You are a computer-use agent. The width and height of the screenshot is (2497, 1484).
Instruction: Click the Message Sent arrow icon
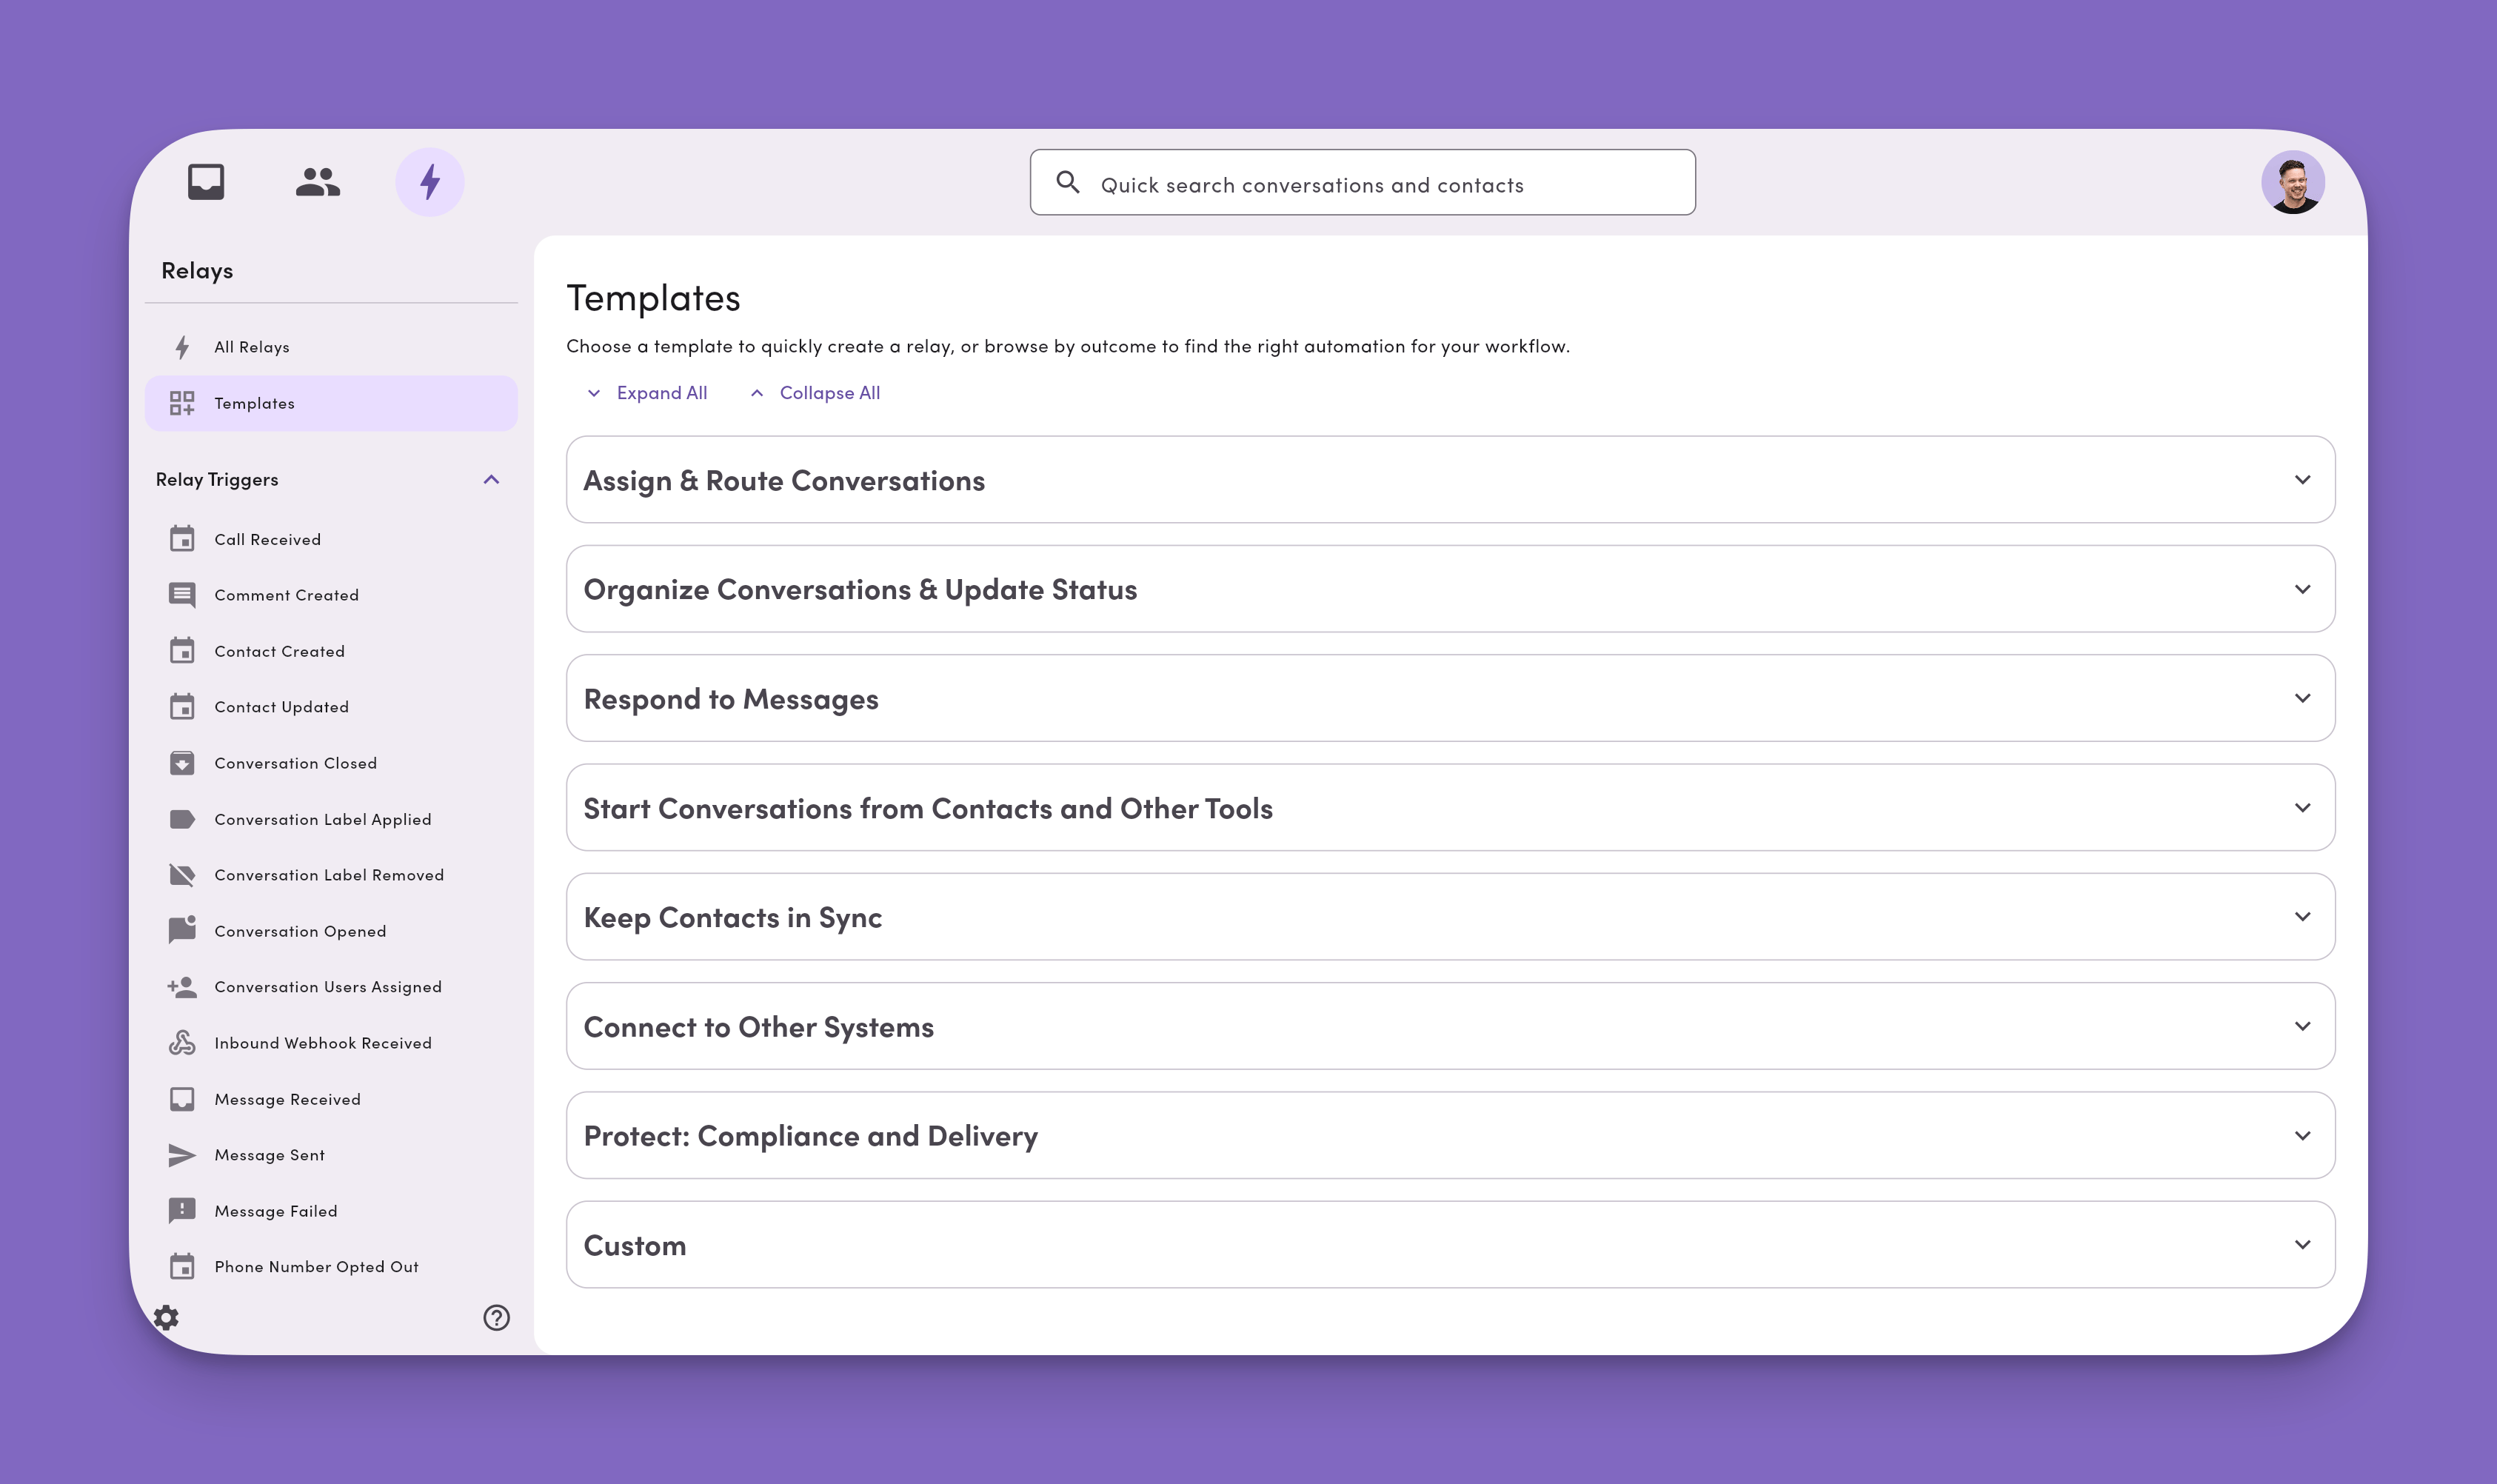(x=182, y=1155)
